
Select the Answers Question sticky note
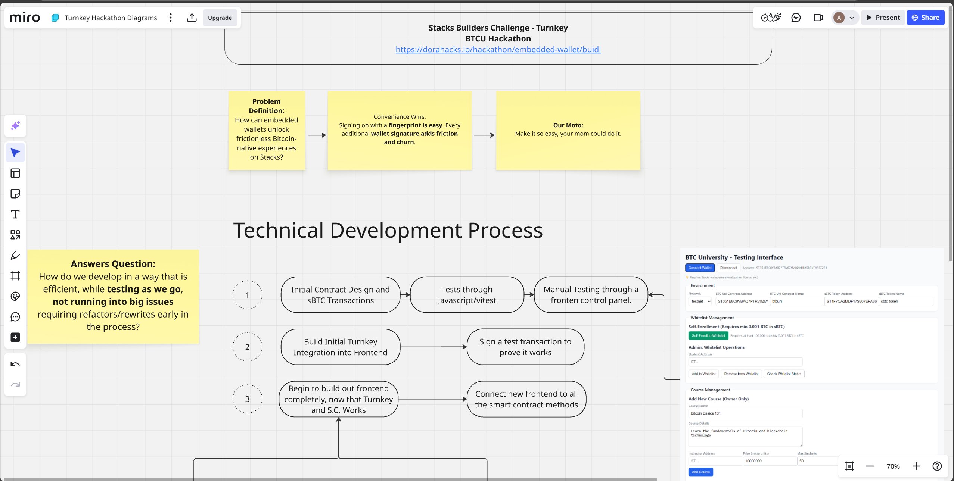tap(113, 297)
